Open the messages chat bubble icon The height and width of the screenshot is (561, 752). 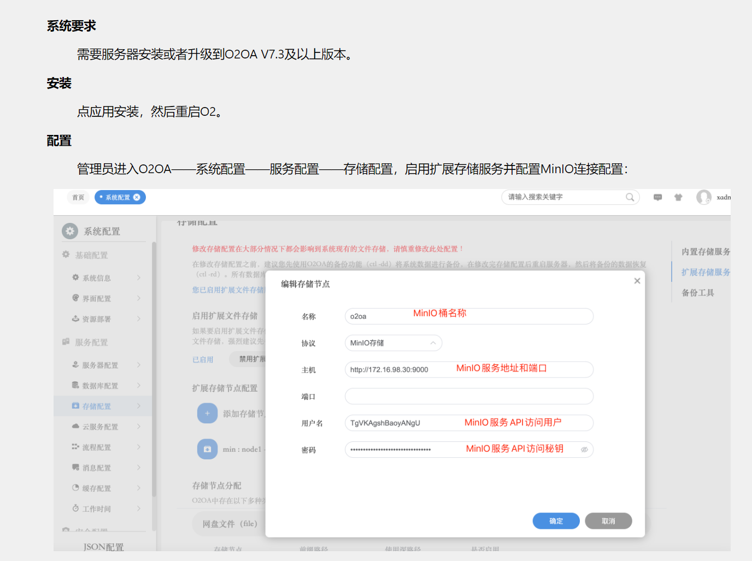tap(658, 197)
